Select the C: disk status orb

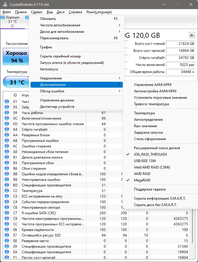tap(3, 18)
